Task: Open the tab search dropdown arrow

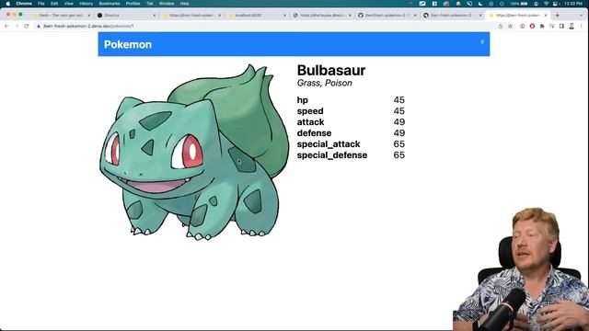Action: pos(582,16)
